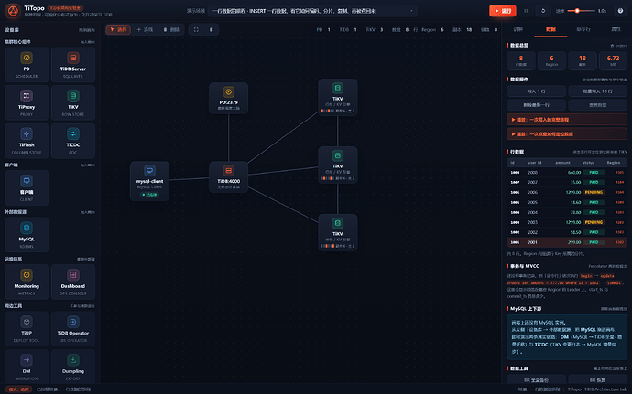Image resolution: width=632 pixels, height=394 pixels.
Task: Select the highlighted row with id 1001
Action: (567, 242)
